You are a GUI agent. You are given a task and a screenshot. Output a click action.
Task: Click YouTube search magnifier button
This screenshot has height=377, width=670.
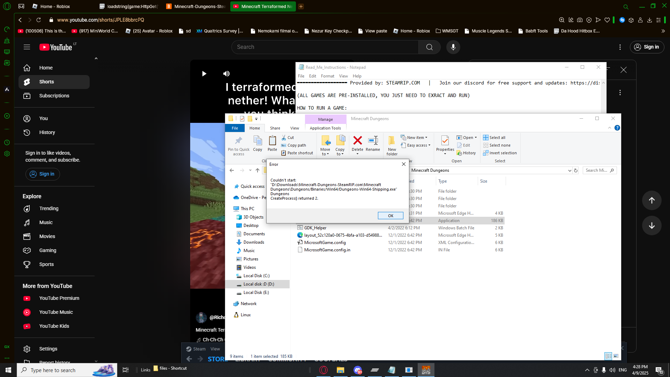click(x=429, y=47)
